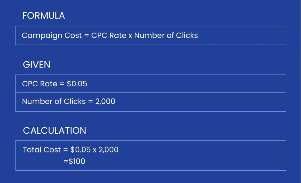
Task: Click the equals sign after "Total Cost"
Action: (x=65, y=150)
